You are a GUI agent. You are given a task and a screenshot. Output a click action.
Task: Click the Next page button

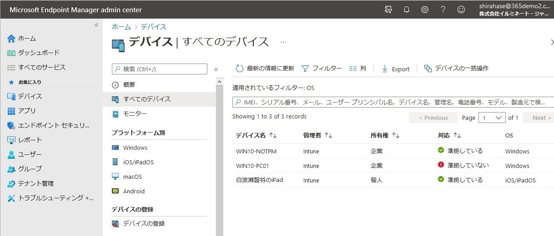pyautogui.click(x=539, y=118)
